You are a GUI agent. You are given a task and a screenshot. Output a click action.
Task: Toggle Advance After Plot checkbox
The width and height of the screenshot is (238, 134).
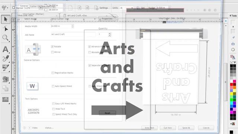(x=90, y=47)
